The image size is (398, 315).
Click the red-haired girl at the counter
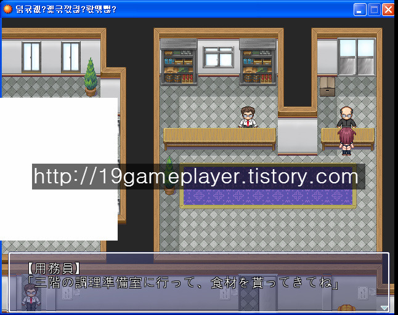pos(346,141)
